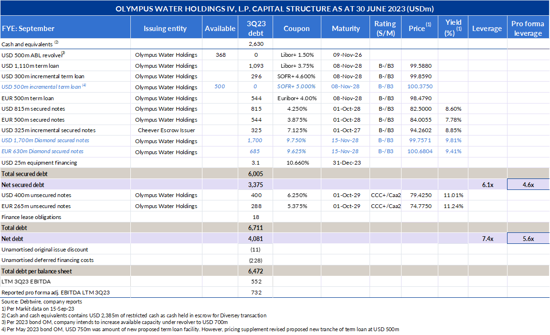Select 'EUR 265m unsecured notes' label
Screen dimensions: 550x335
click(x=36, y=206)
